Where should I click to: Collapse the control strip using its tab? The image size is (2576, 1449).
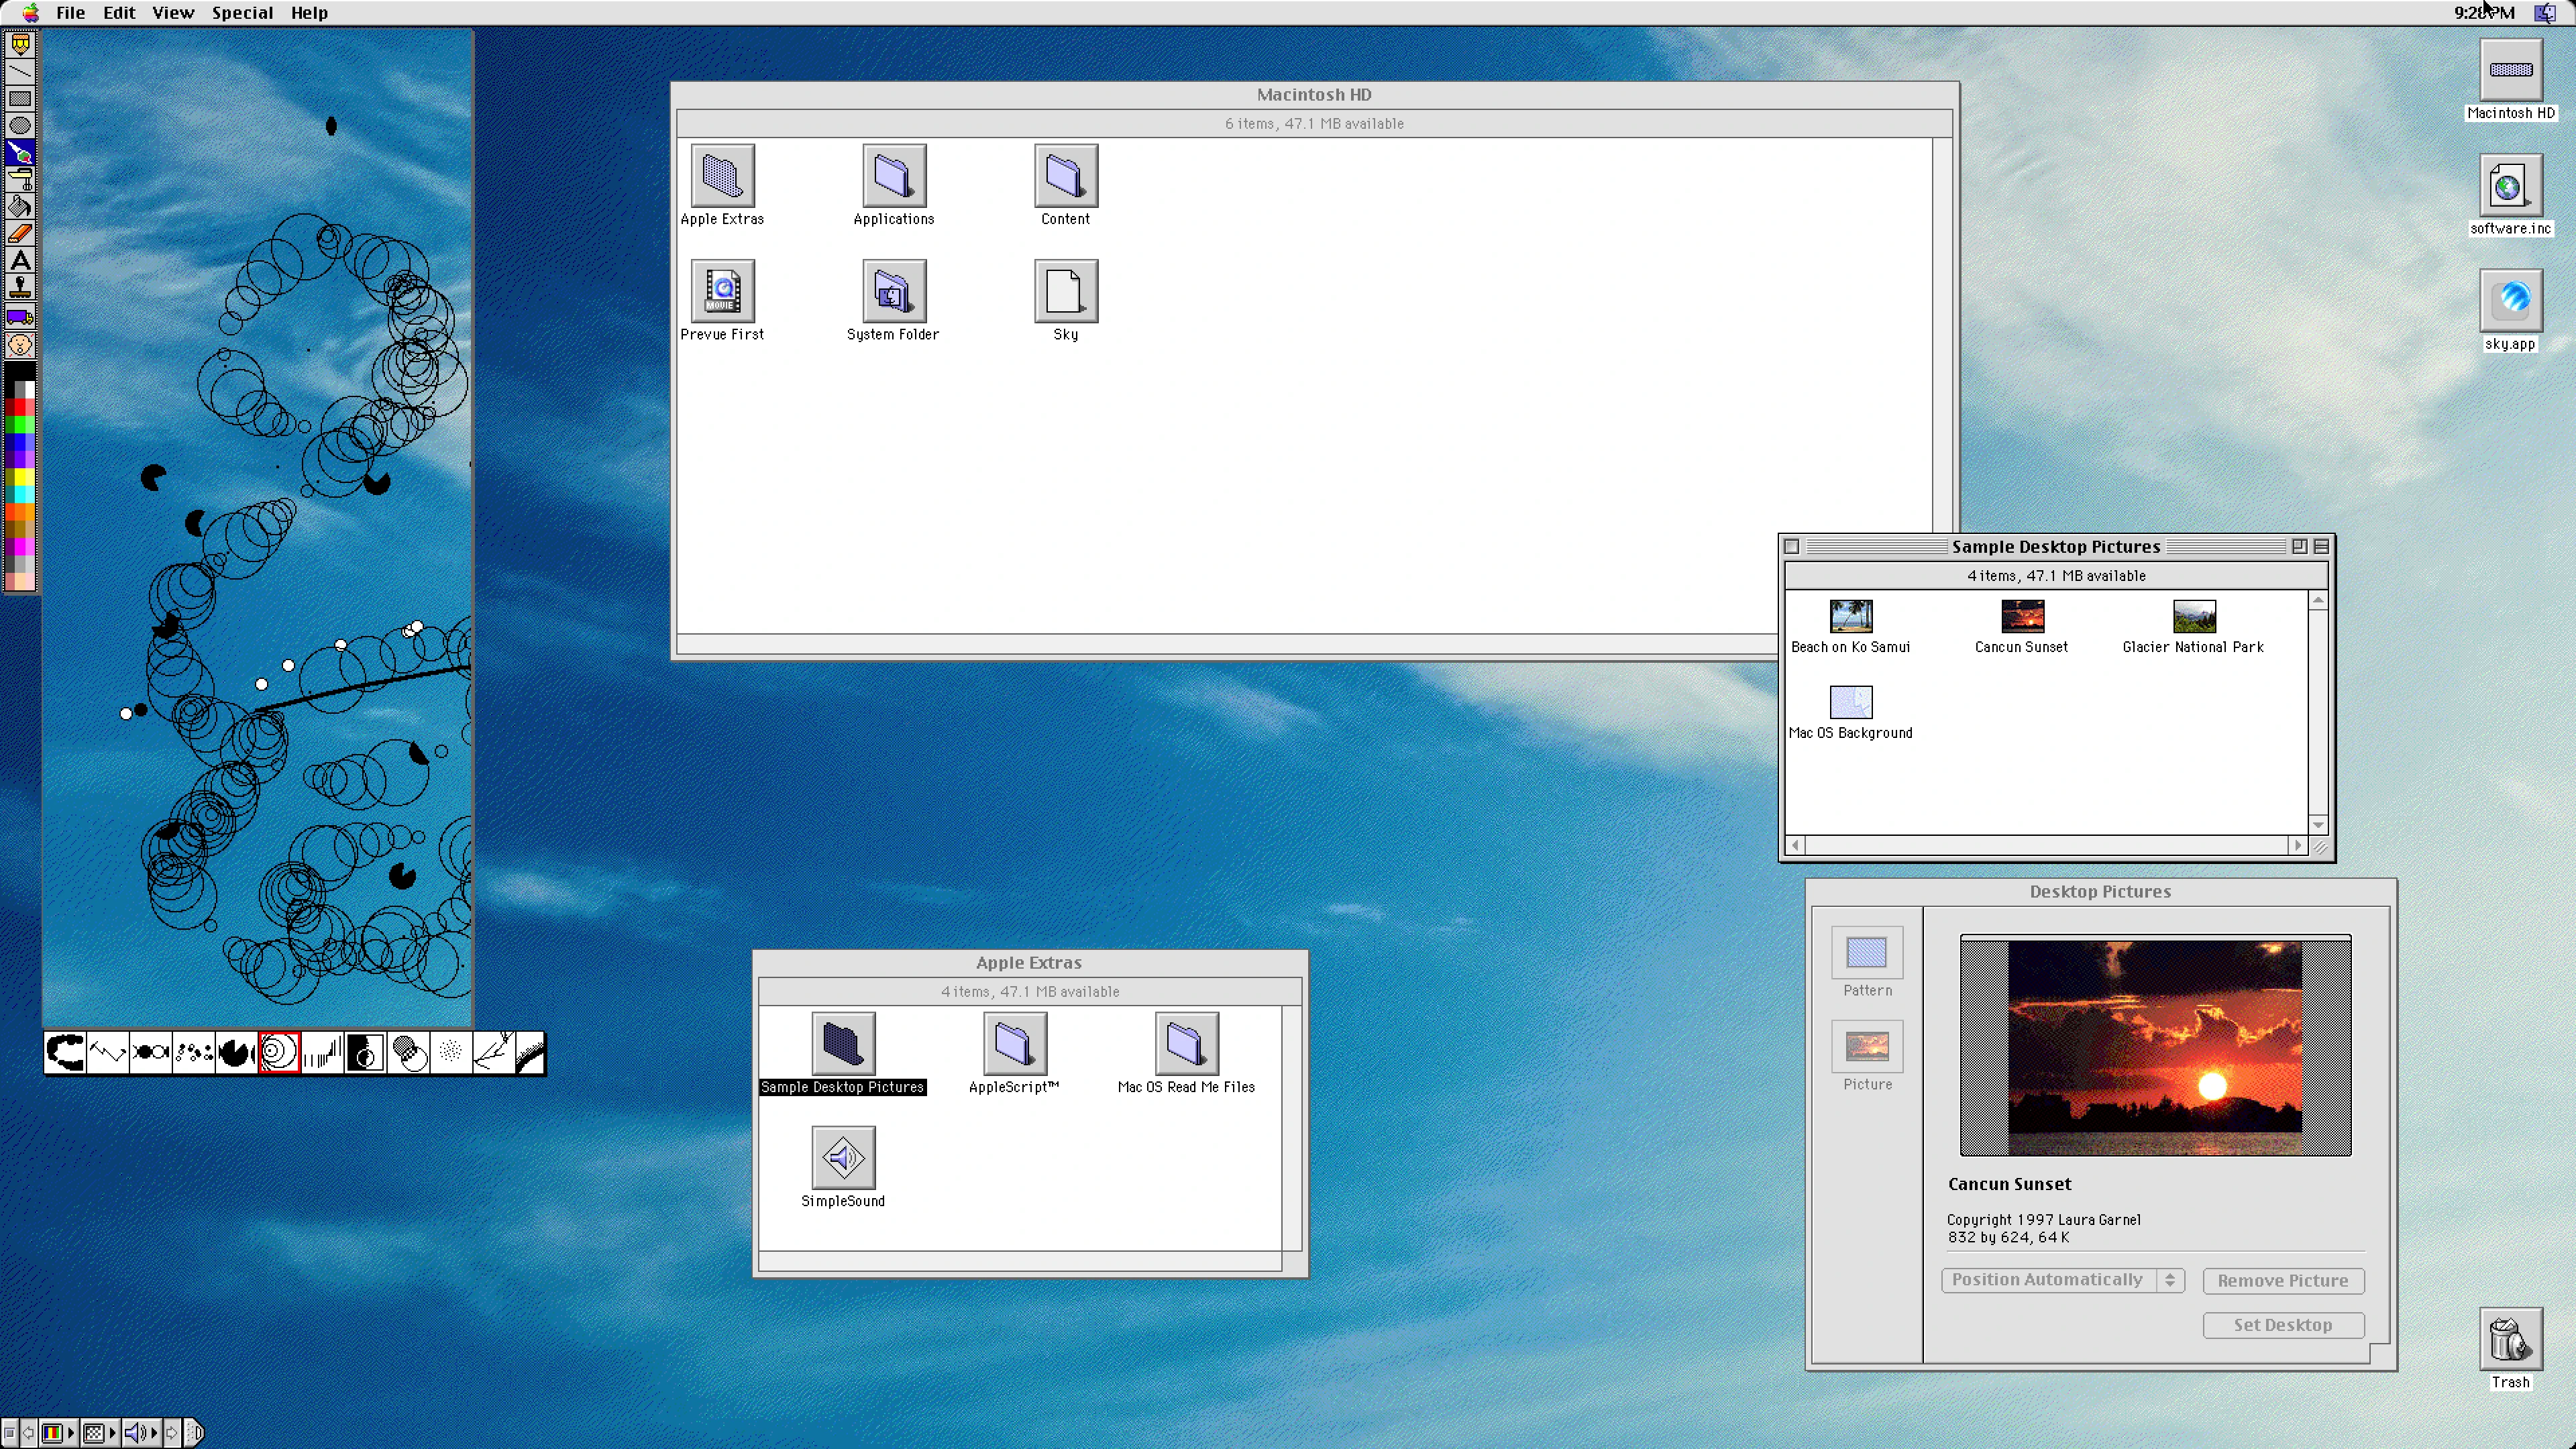point(196,1434)
